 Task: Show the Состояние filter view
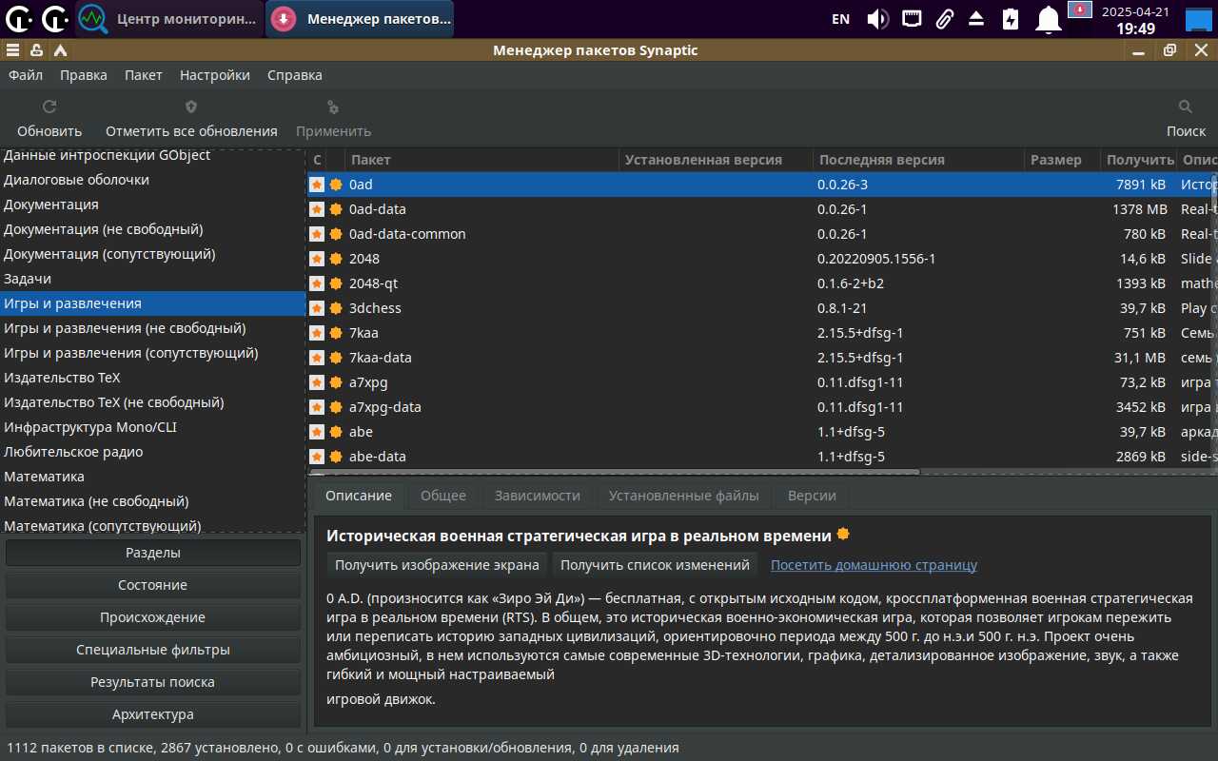point(153,585)
